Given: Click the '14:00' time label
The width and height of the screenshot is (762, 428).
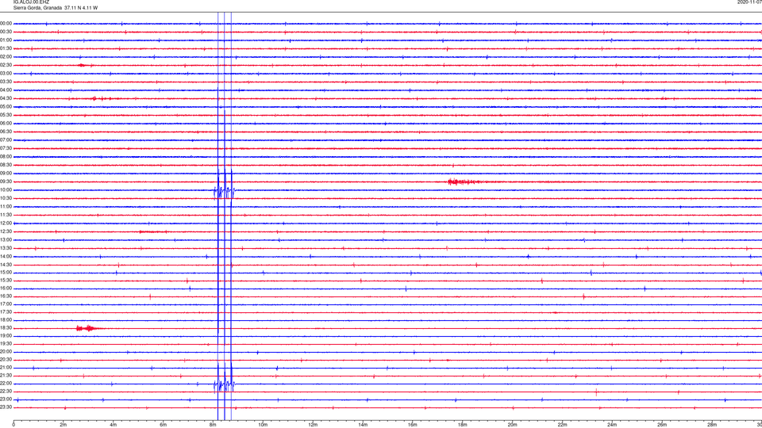Looking at the screenshot, I should (x=6, y=256).
